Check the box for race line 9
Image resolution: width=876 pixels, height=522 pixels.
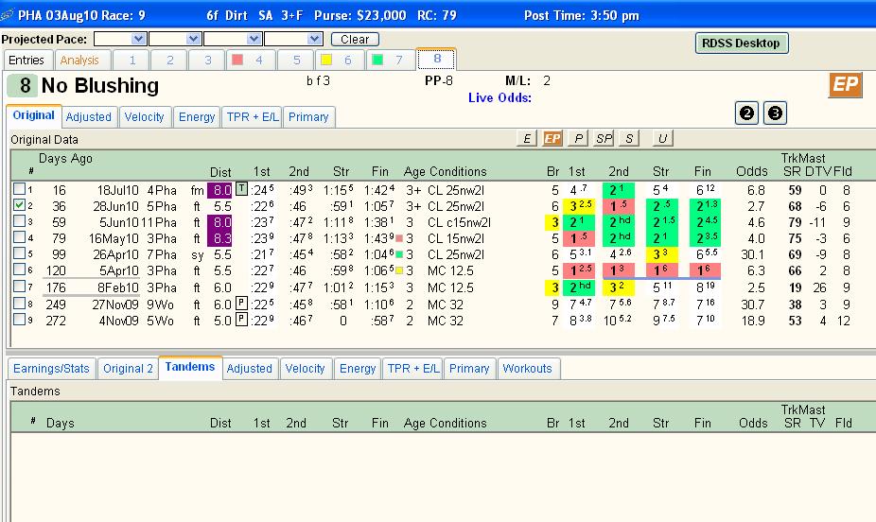tap(19, 320)
